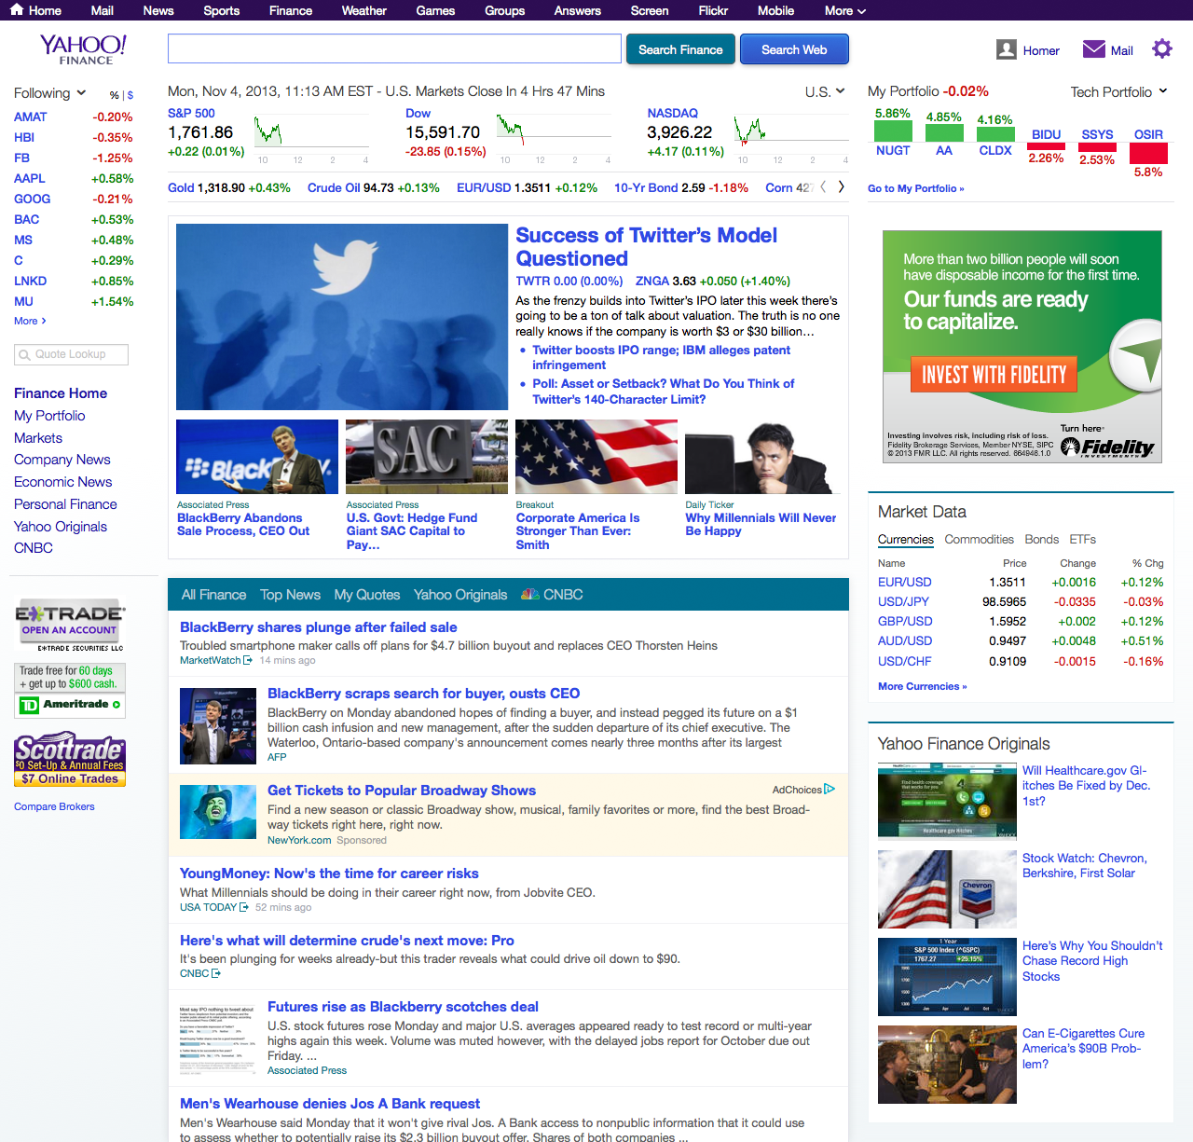Click the NUGT green portfolio bar

click(893, 132)
